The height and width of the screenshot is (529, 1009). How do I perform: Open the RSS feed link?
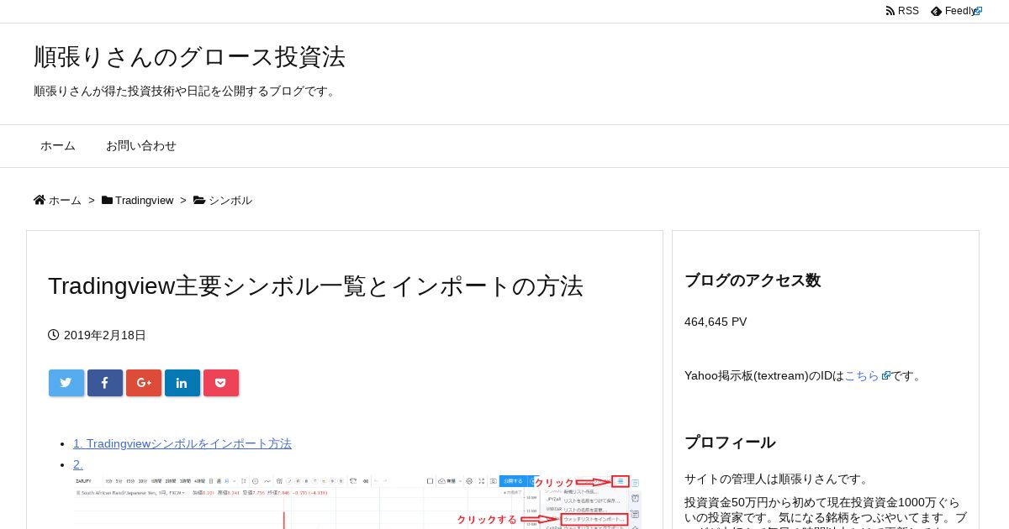coord(902,11)
